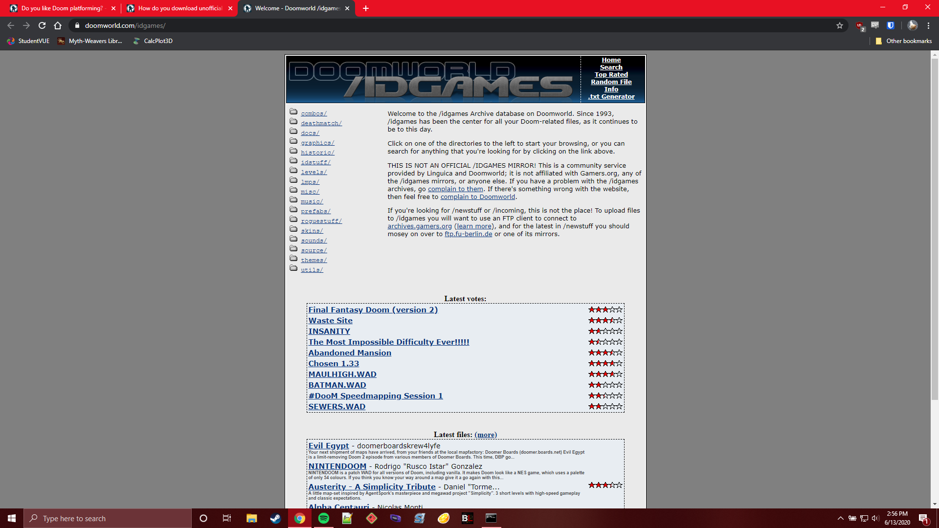Show hidden system tray icons chevron
The height and width of the screenshot is (528, 939).
tap(840, 518)
